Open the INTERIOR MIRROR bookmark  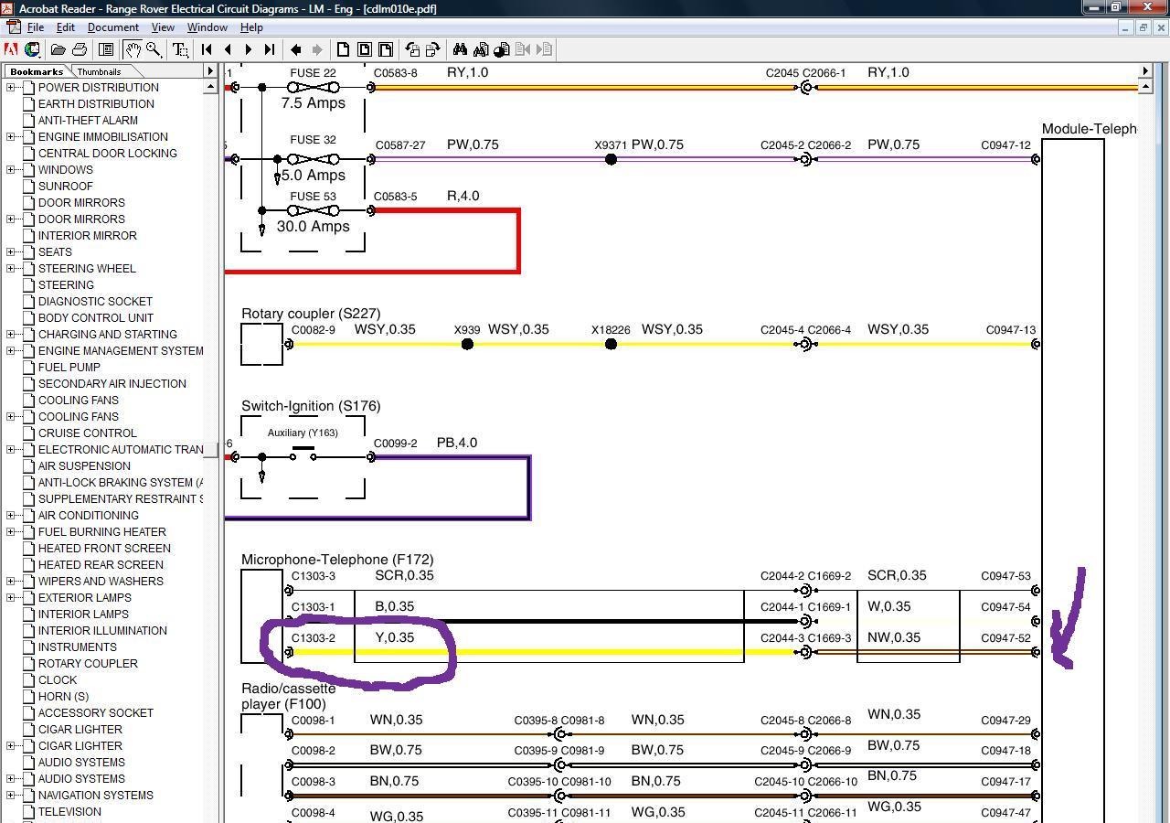point(88,236)
